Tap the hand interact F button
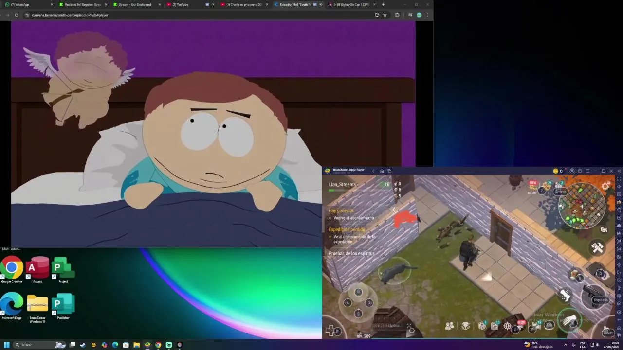 [570, 320]
